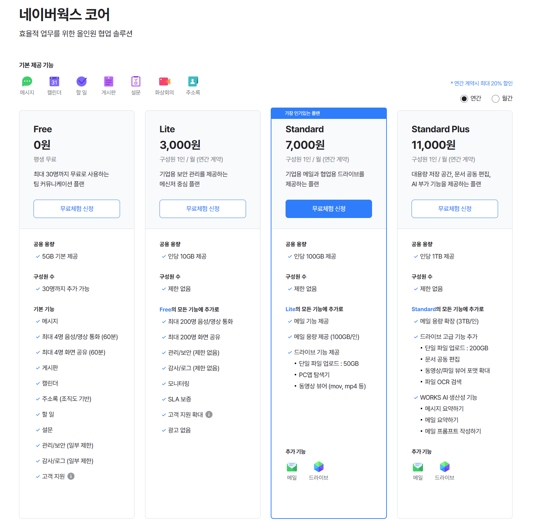Click '메시지 요약하기' item
533x521 pixels.
click(x=444, y=409)
